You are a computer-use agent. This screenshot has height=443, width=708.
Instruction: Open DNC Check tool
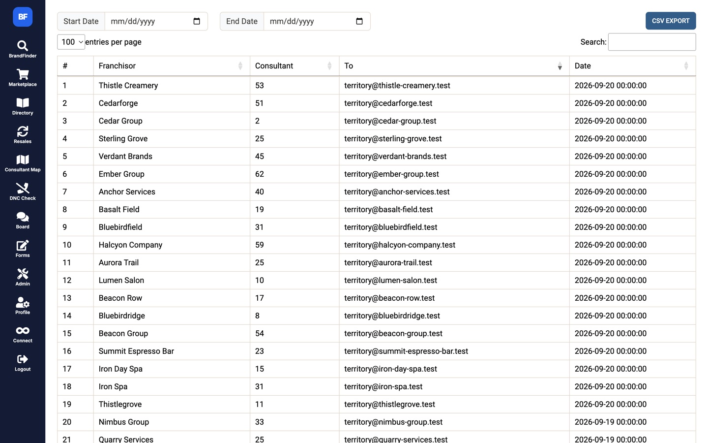[23, 192]
